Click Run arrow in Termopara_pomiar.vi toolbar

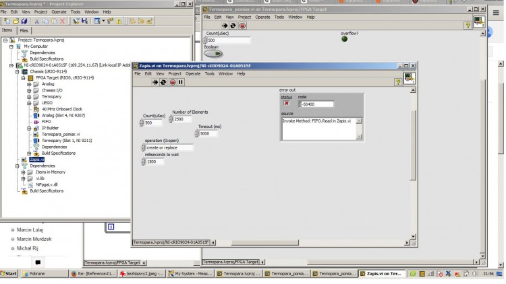[x=225, y=26]
